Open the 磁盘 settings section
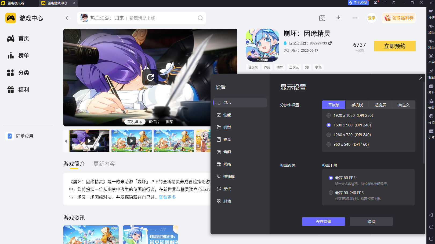The width and height of the screenshot is (435, 244). click(227, 140)
